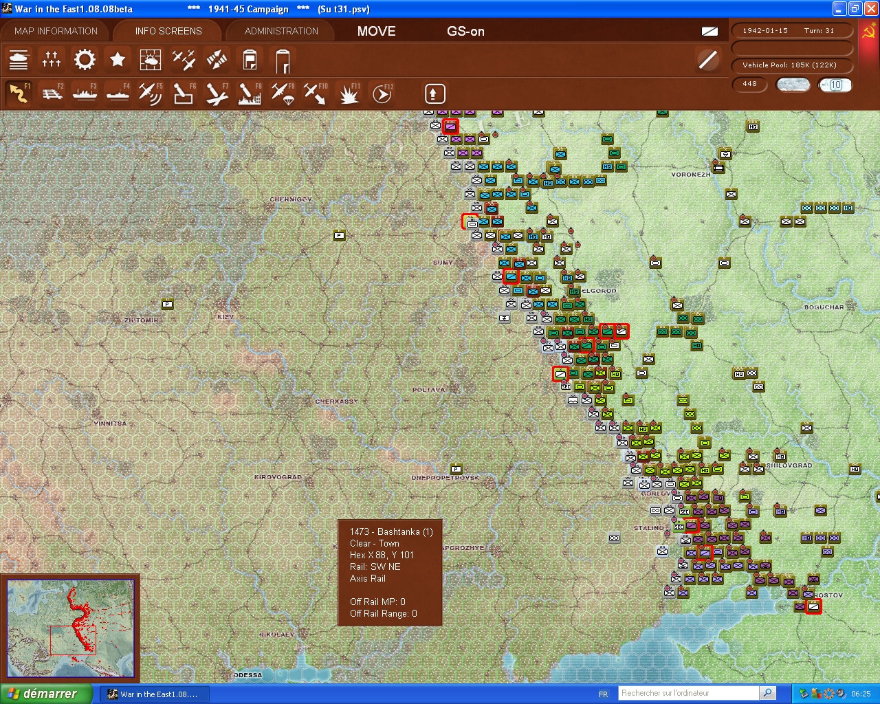Click the KIEV city label
Screen dimensions: 880x704
click(225, 317)
